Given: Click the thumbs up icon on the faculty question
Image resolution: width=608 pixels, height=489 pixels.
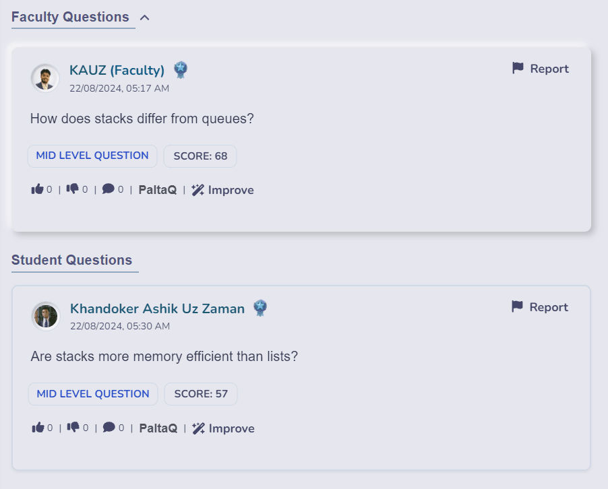Looking at the screenshot, I should [38, 189].
